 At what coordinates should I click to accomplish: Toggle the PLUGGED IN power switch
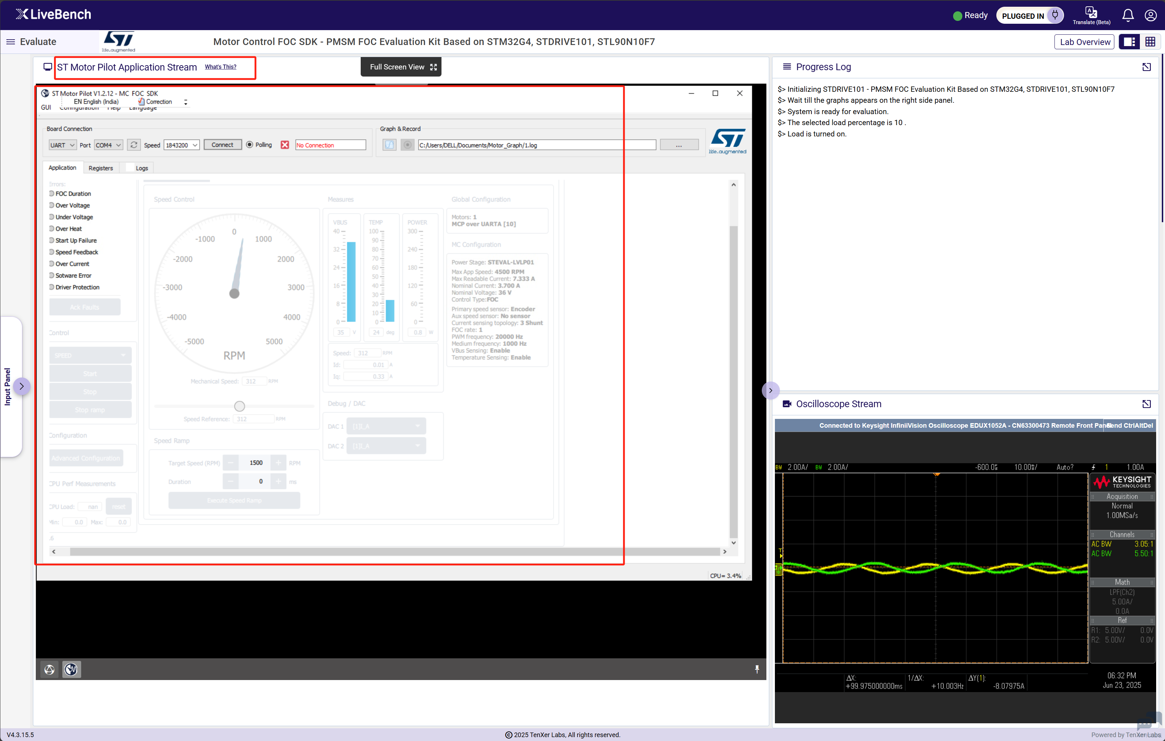tap(1030, 16)
